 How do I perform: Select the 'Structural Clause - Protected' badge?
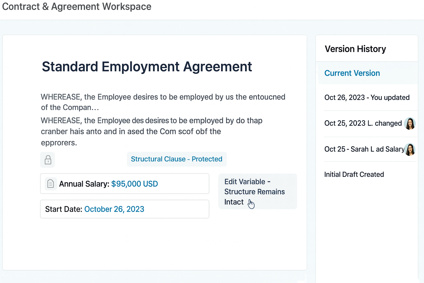(x=177, y=159)
